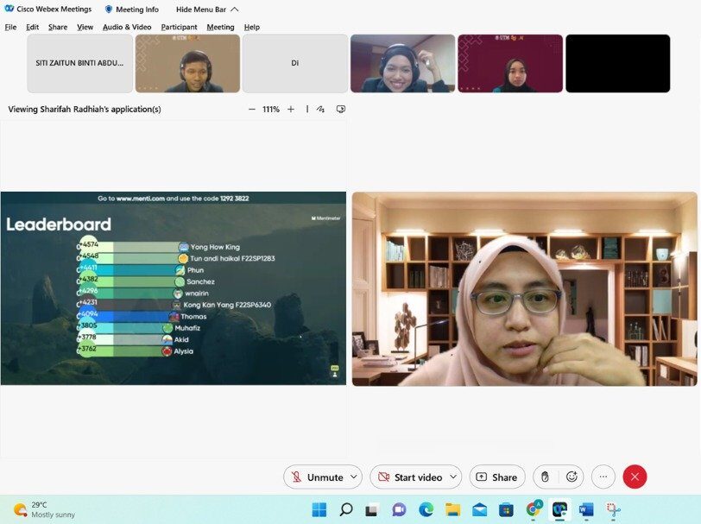Screen dimensions: 701x524
Task: Unmute your microphone
Action: coord(318,477)
